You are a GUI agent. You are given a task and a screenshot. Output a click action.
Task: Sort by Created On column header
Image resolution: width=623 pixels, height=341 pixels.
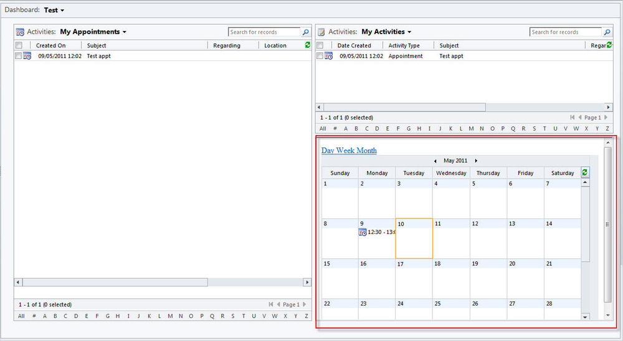pyautogui.click(x=50, y=45)
